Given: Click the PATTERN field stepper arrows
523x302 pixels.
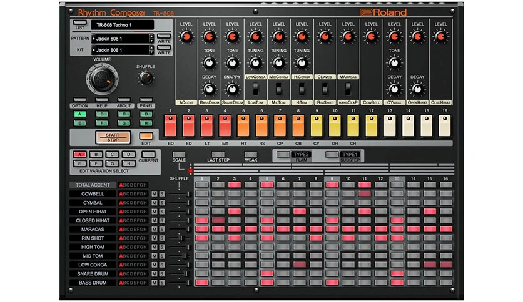Looking at the screenshot, I should coord(151,39).
